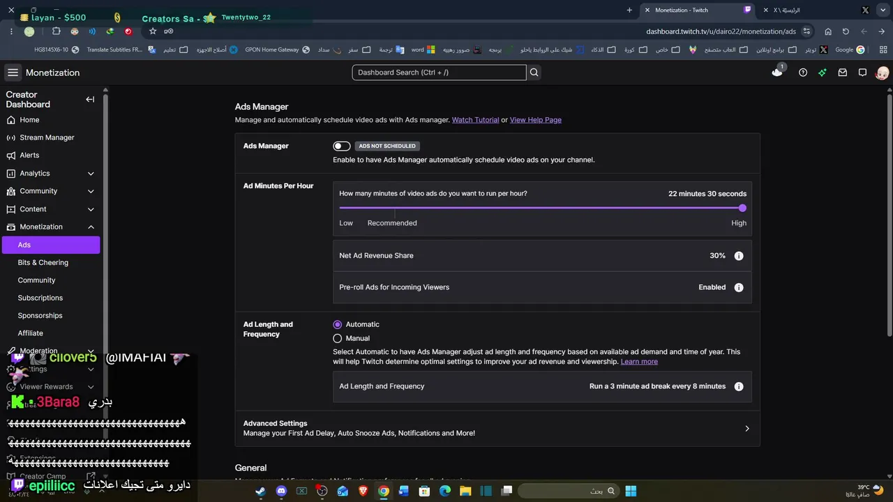This screenshot has width=893, height=502.
Task: Open Advanced Settings with the arrow
Action: [x=747, y=429]
